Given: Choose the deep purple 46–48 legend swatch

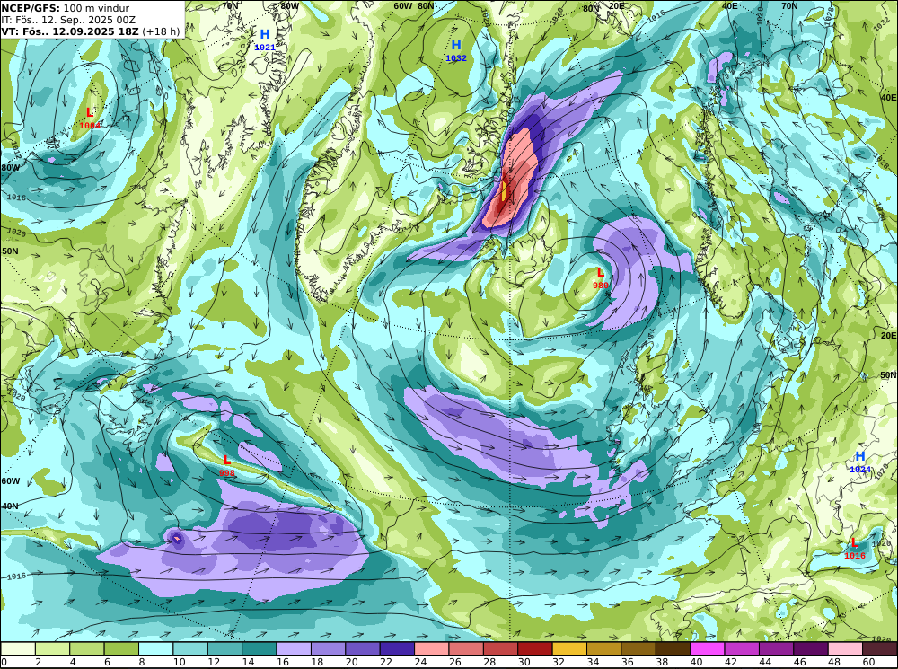Looking at the screenshot, I should [811, 648].
